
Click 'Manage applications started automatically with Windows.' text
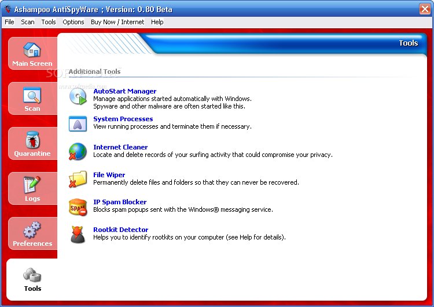click(x=172, y=99)
